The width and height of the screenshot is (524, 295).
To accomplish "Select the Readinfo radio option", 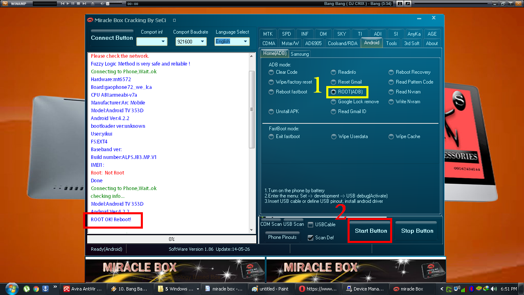I will (x=343, y=72).
